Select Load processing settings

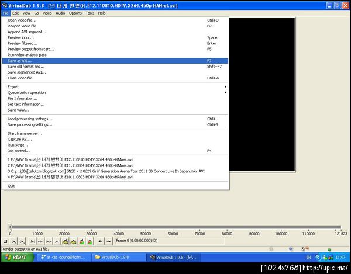tap(115, 119)
